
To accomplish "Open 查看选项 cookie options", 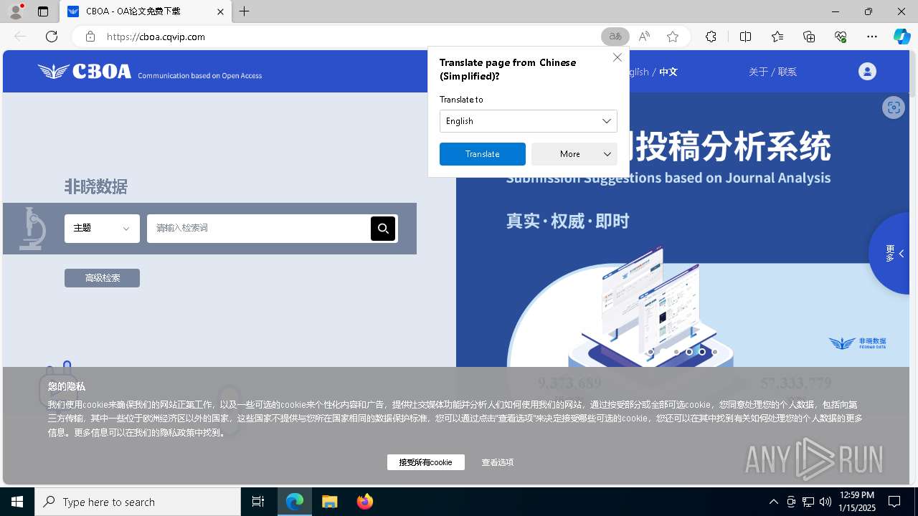I will pyautogui.click(x=498, y=462).
